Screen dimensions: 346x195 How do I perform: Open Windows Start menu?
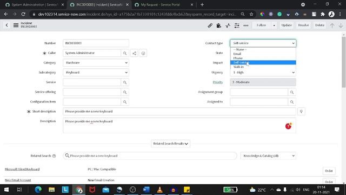coord(6,190)
